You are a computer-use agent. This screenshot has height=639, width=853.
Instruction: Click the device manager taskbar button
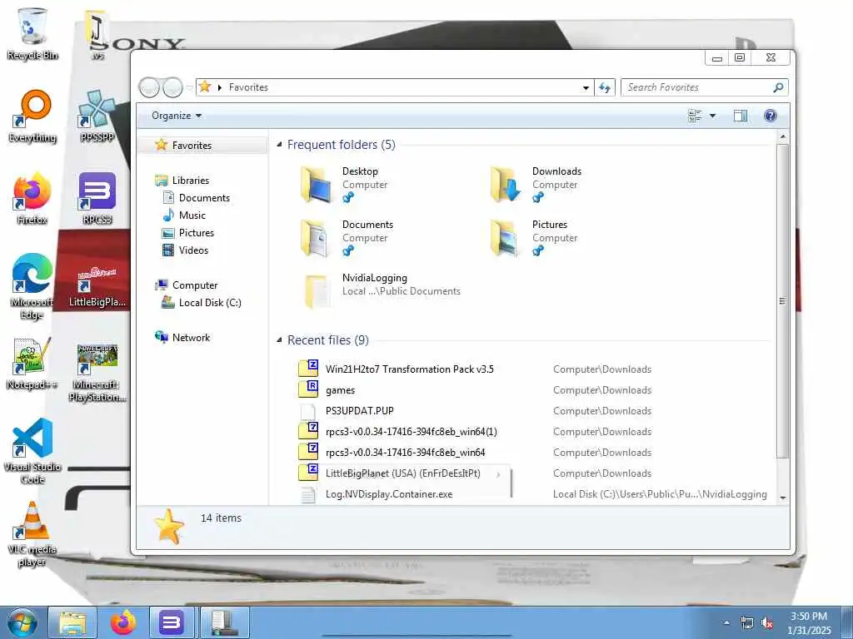225,622
